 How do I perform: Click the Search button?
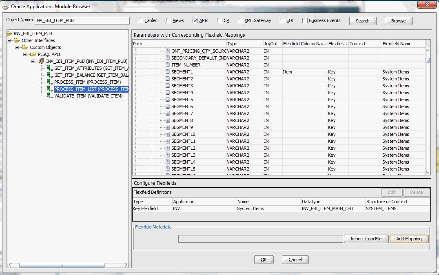tap(363, 21)
